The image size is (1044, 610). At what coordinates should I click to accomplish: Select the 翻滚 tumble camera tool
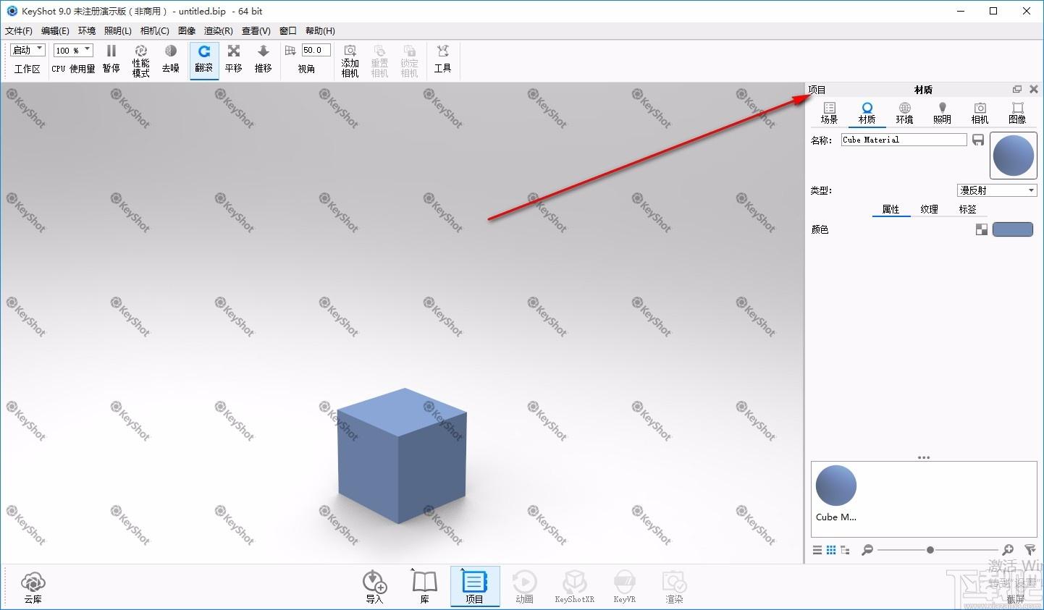pyautogui.click(x=204, y=59)
